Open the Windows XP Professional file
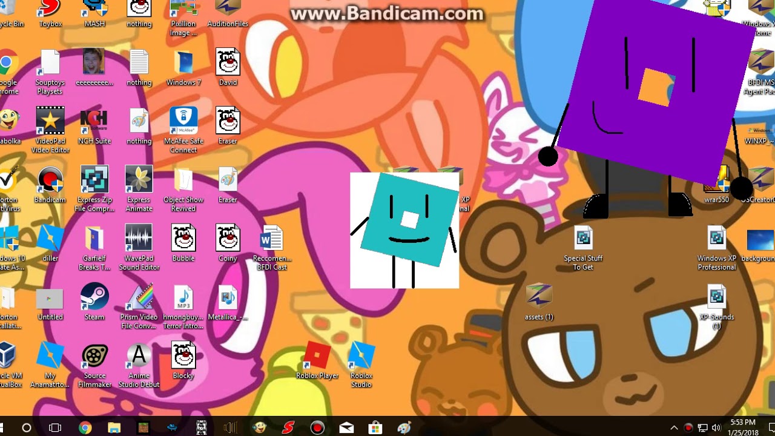 point(716,247)
